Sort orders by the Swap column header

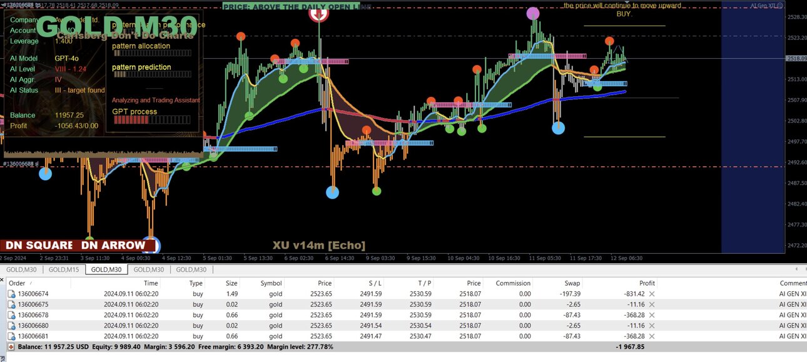pos(572,283)
